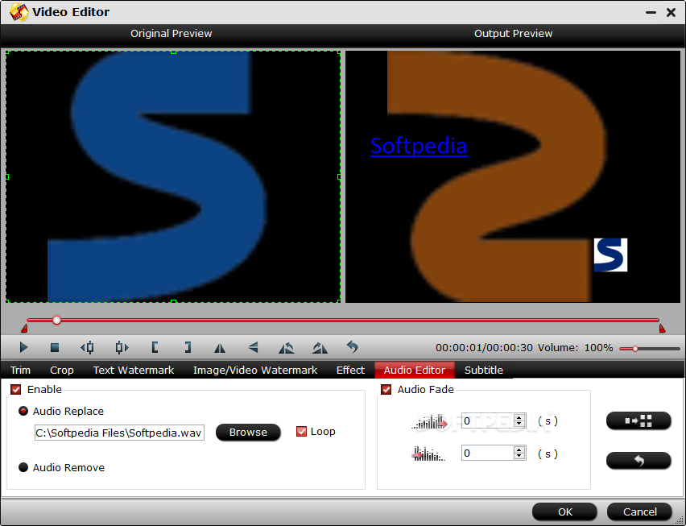Screen dimensions: 686x526
Task: Click the left red trim start marker
Action: point(24,328)
